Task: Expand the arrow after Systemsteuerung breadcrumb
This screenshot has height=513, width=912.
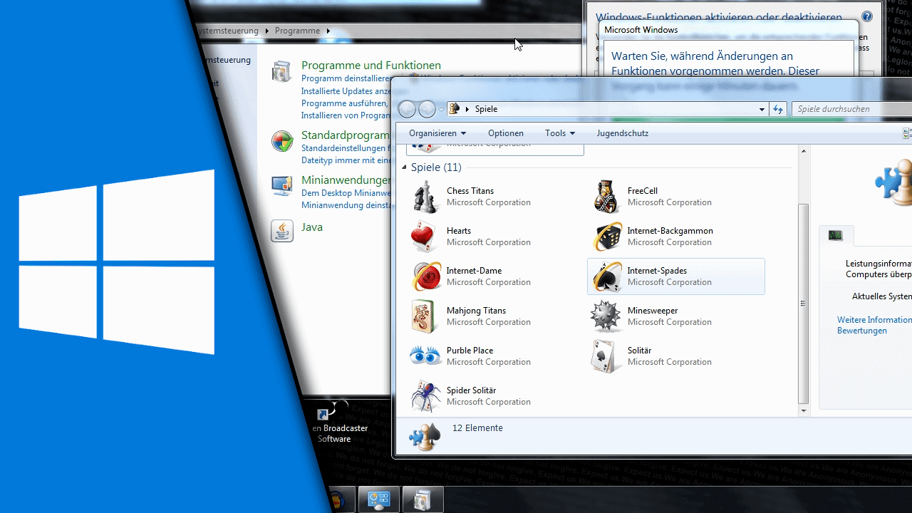Action: pyautogui.click(x=267, y=31)
